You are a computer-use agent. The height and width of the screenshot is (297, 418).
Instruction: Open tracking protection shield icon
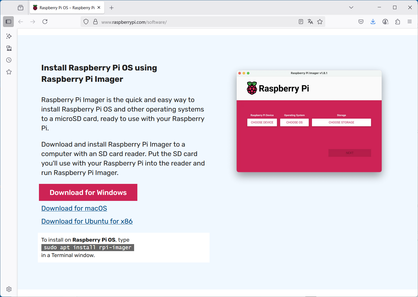click(86, 22)
